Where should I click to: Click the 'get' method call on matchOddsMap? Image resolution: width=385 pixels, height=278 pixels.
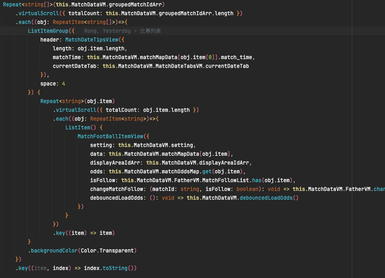(207, 171)
